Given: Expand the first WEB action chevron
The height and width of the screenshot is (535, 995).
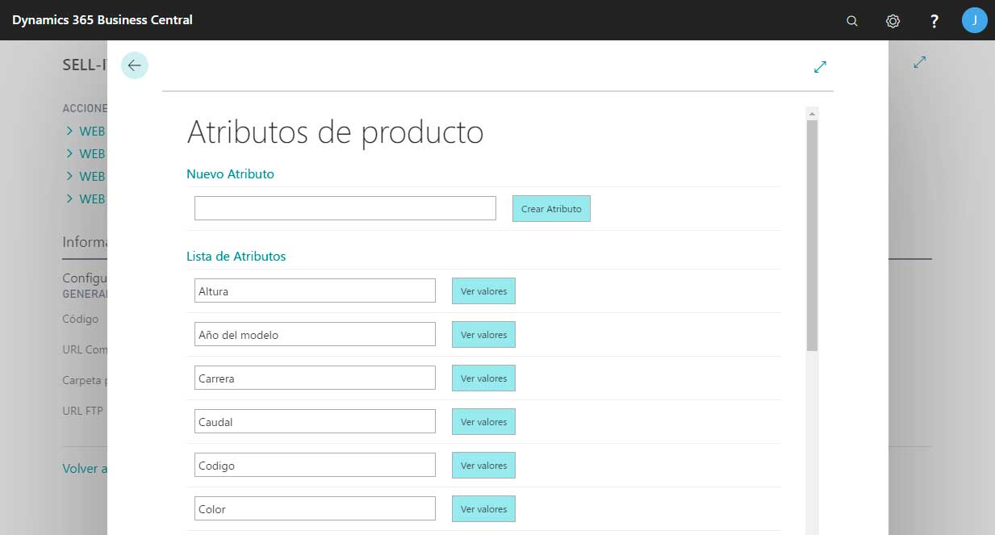Looking at the screenshot, I should click(69, 131).
